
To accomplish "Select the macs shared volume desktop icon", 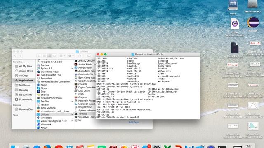I will pos(233,5).
